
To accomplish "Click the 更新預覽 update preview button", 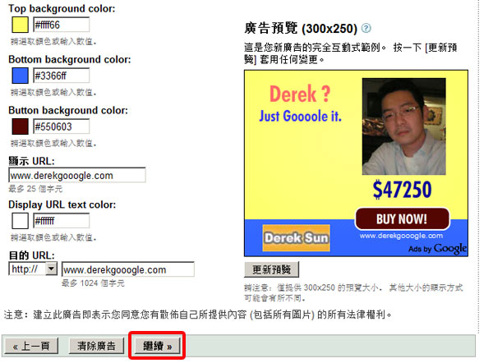I will (x=272, y=269).
